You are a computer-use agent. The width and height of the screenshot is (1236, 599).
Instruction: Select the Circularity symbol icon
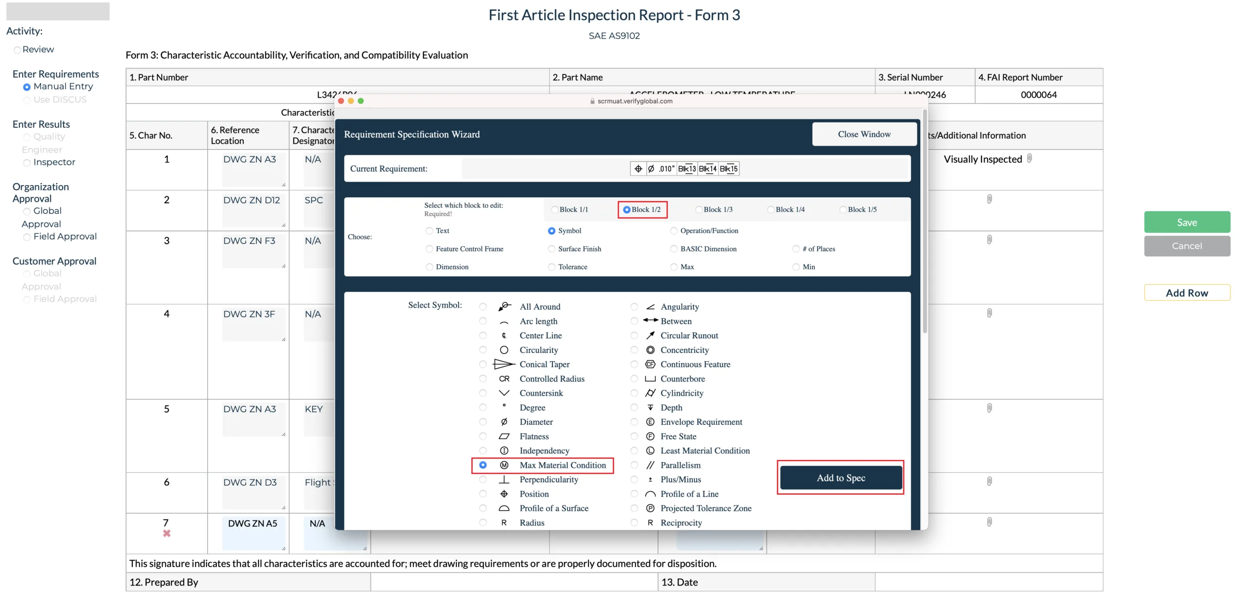504,350
